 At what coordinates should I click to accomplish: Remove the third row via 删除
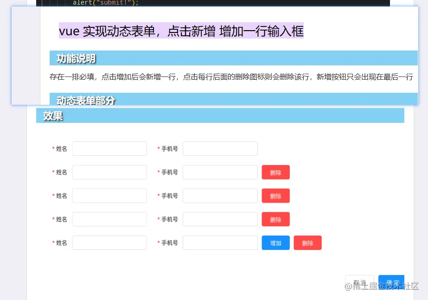click(276, 196)
